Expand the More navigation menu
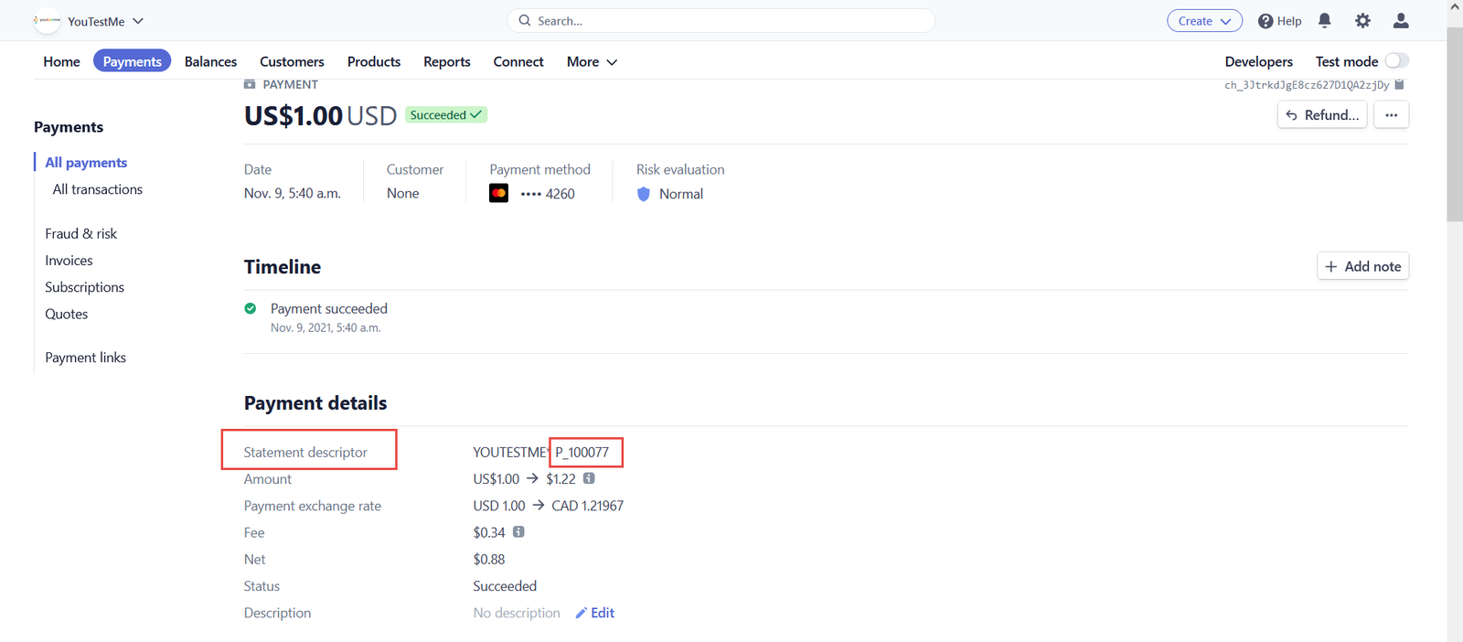This screenshot has height=642, width=1463. click(592, 62)
